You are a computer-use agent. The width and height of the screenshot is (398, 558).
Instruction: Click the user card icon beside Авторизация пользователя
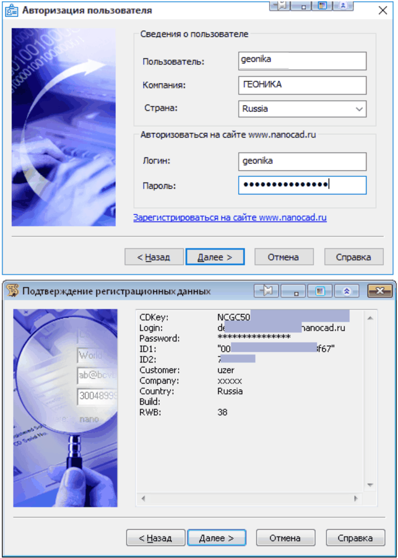pyautogui.click(x=12, y=10)
